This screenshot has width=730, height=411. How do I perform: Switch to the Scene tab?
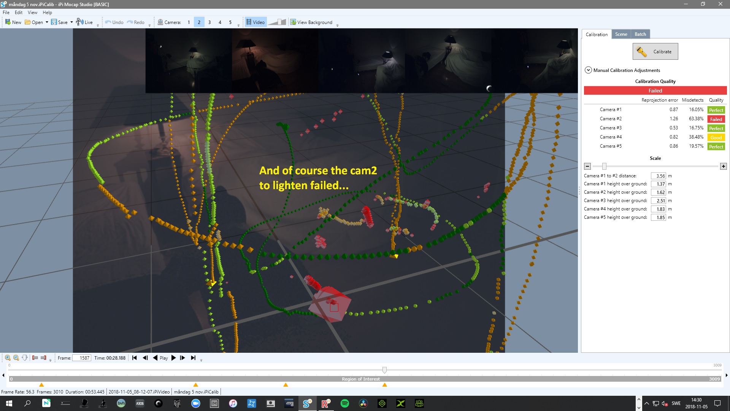pyautogui.click(x=621, y=34)
